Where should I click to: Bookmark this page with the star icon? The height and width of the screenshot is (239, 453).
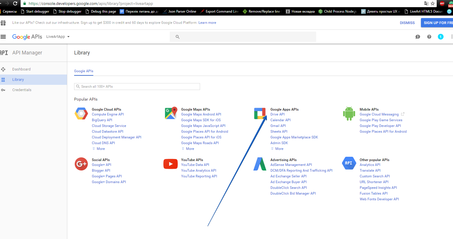[433, 3]
